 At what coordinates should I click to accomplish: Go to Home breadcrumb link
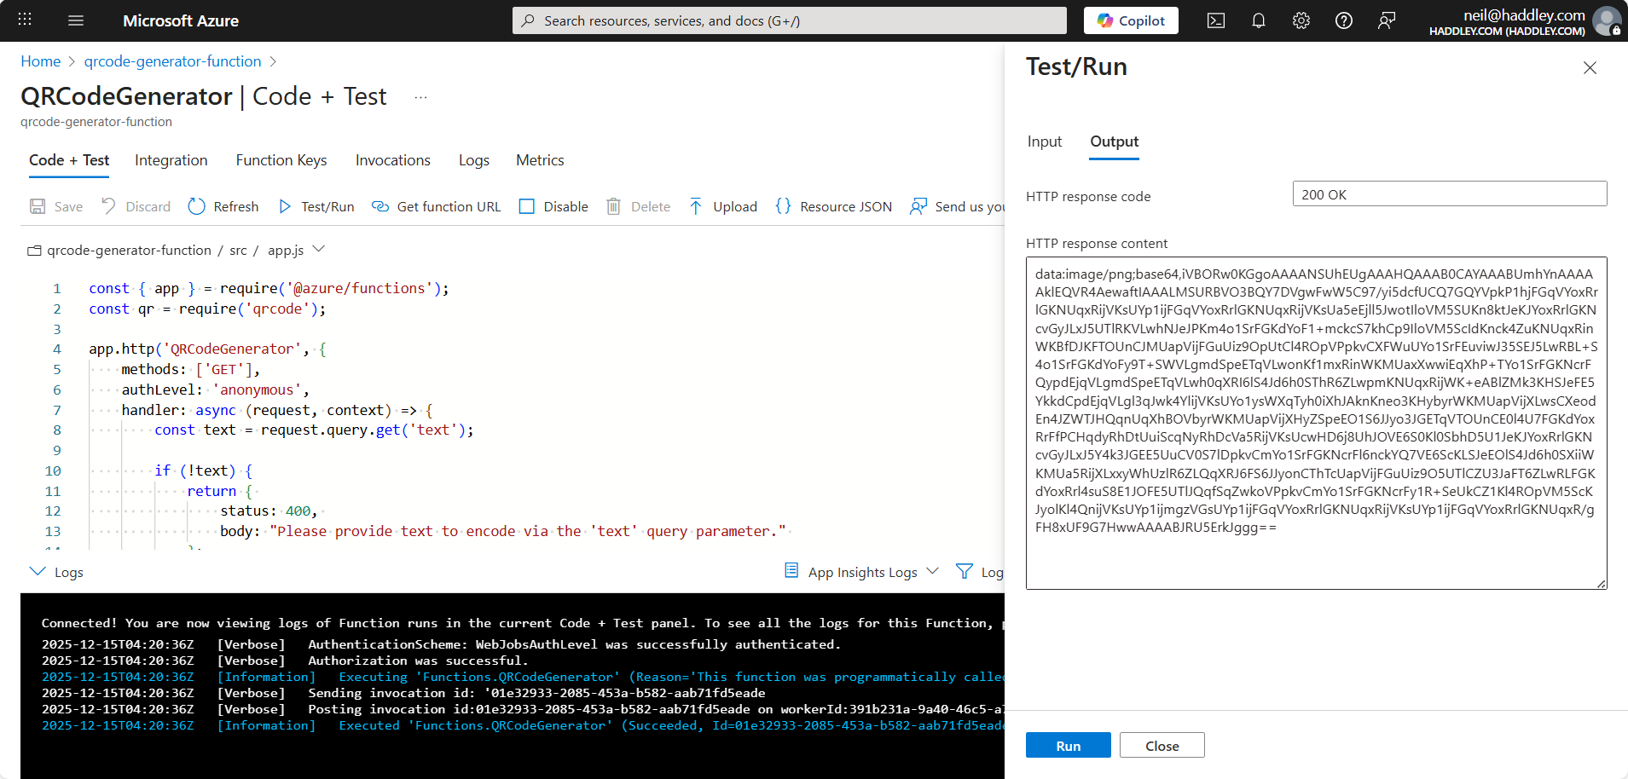pos(40,61)
